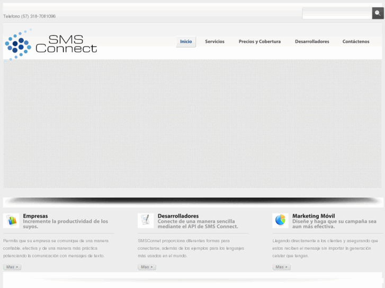Open Desarrolladores in the navigation bar
Viewport: 385px width, 288px height.
pyautogui.click(x=312, y=41)
